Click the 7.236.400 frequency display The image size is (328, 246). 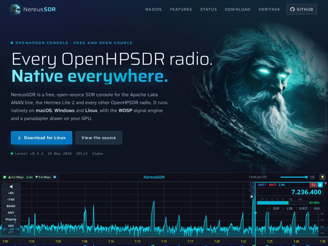[x=290, y=192]
